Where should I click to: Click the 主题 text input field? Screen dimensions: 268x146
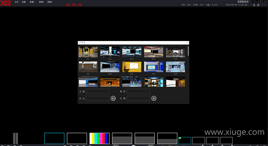pos(98,91)
